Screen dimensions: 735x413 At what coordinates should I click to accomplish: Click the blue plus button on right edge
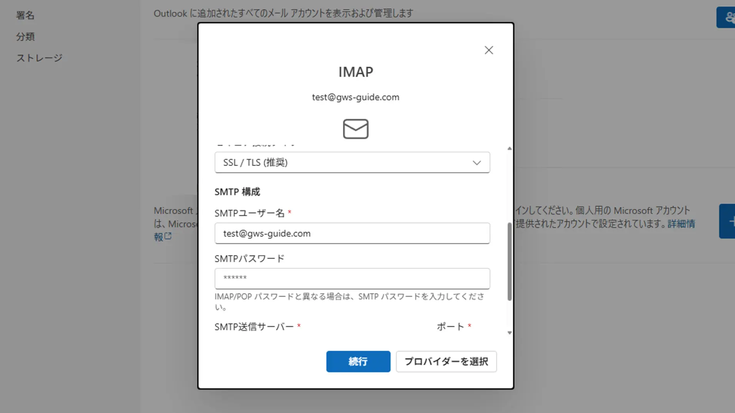coord(728,221)
